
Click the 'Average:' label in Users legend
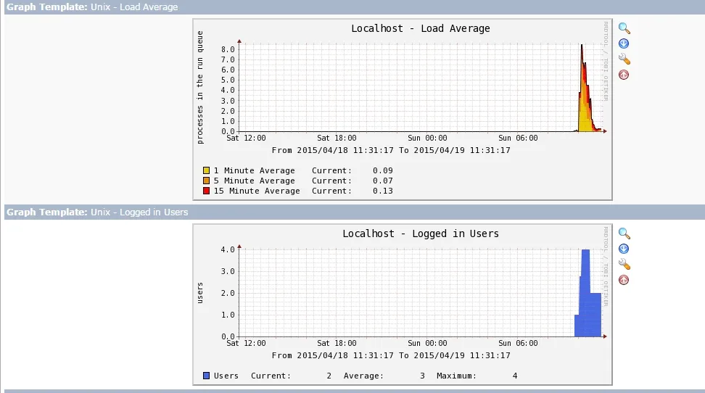pos(363,376)
